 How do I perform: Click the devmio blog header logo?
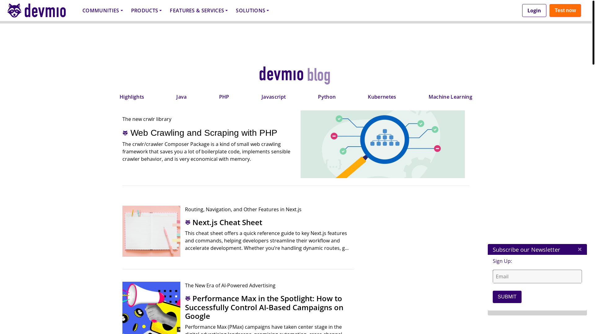point(294,75)
